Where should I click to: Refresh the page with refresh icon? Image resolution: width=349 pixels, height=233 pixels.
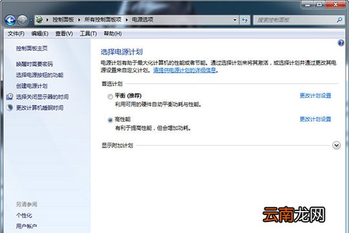(245, 20)
